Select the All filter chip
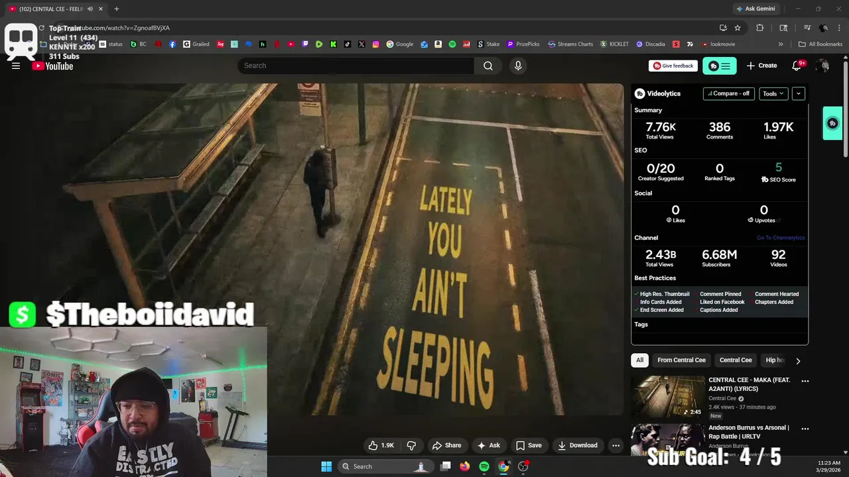 click(x=639, y=360)
